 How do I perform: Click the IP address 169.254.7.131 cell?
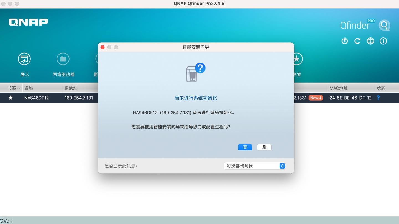[79, 98]
